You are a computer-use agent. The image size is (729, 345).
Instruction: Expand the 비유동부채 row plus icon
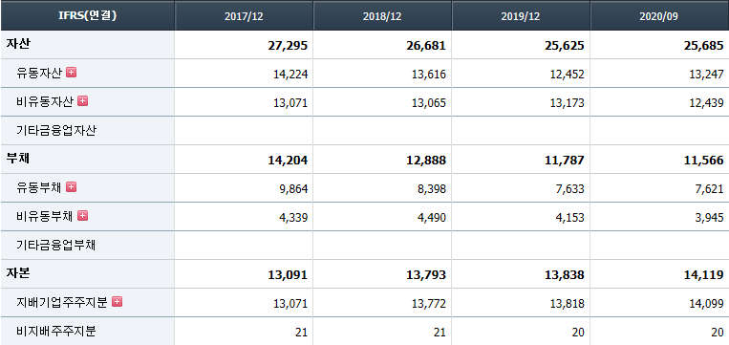(x=82, y=216)
